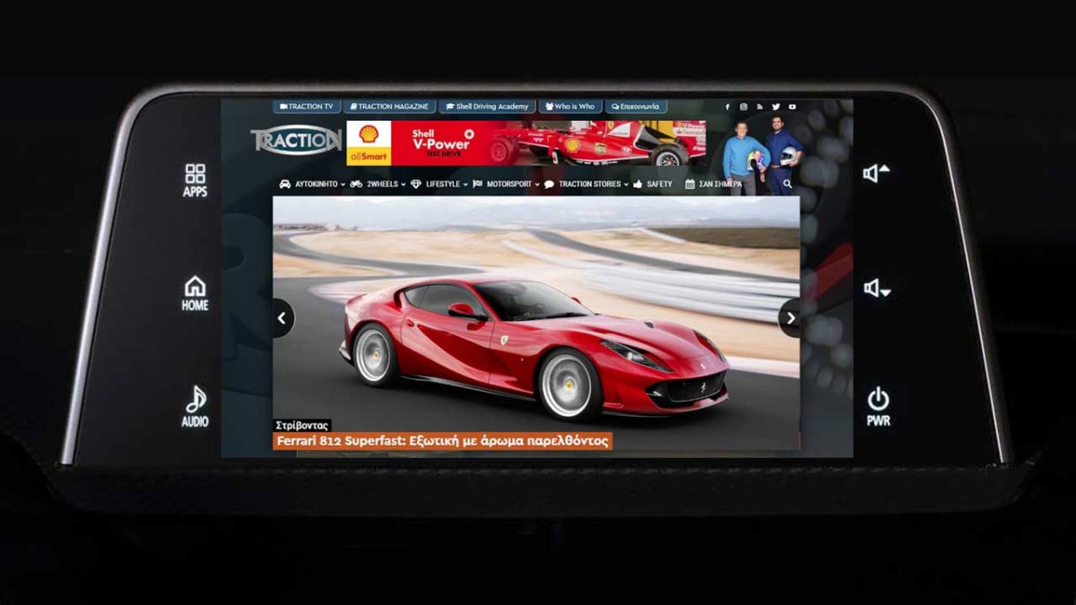Open the Ferrari 812 Superfast article headline
Viewport: 1076px width, 605px height.
tap(443, 441)
